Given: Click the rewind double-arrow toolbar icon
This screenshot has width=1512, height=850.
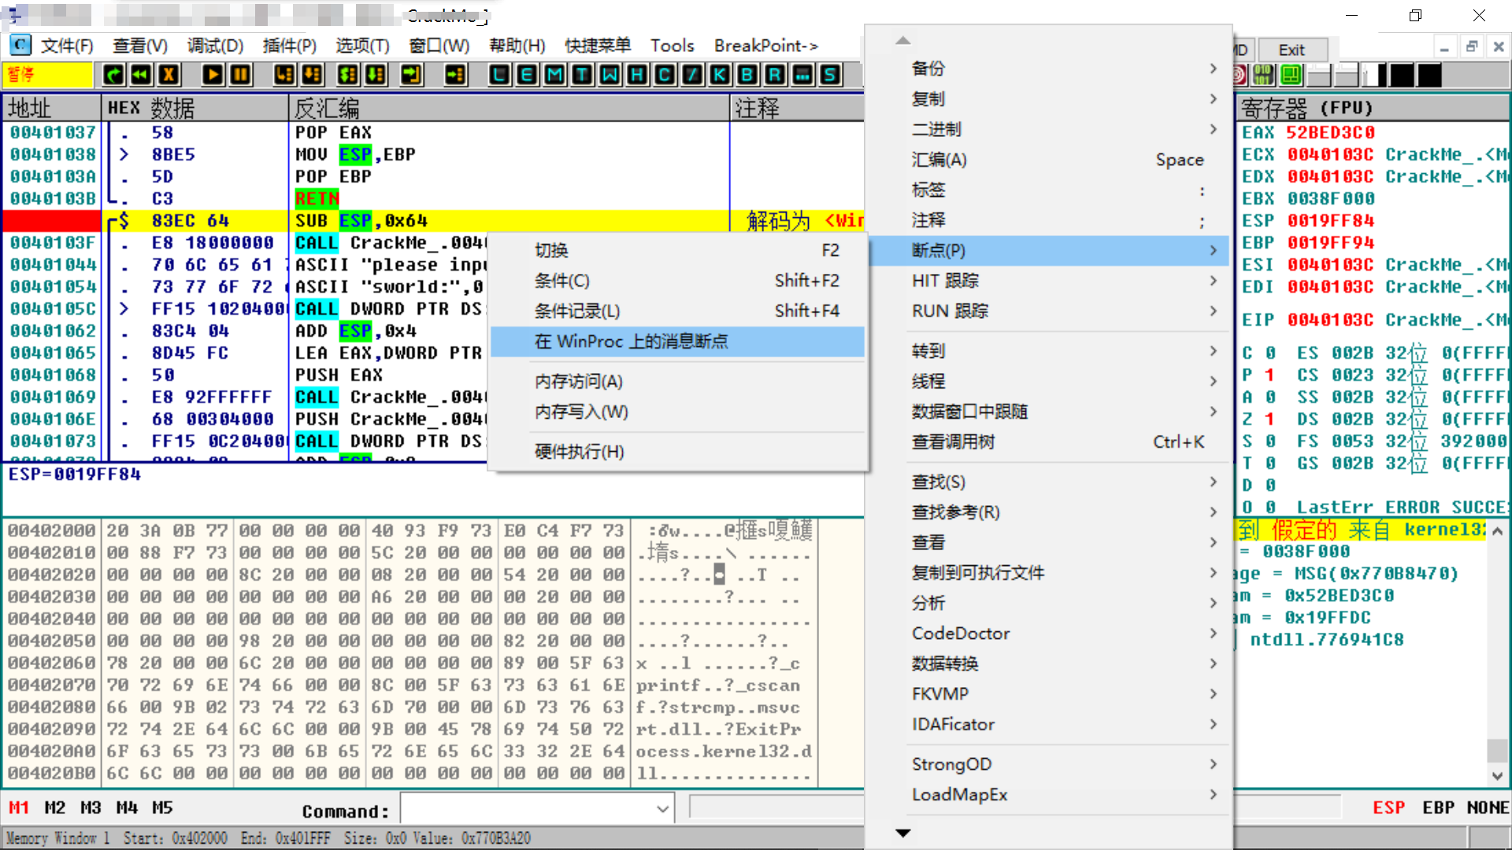Looking at the screenshot, I should pos(141,75).
